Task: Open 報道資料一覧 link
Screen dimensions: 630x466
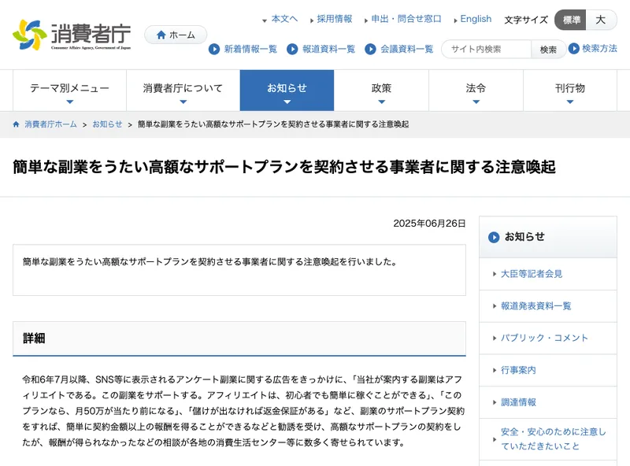Action: tap(328, 49)
